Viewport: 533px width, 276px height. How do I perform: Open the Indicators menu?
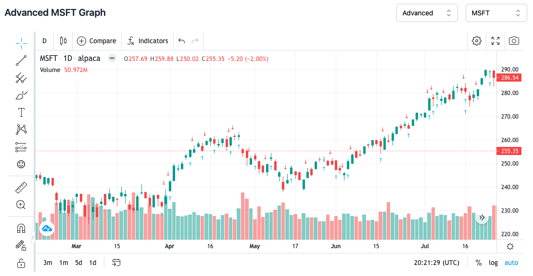point(148,41)
